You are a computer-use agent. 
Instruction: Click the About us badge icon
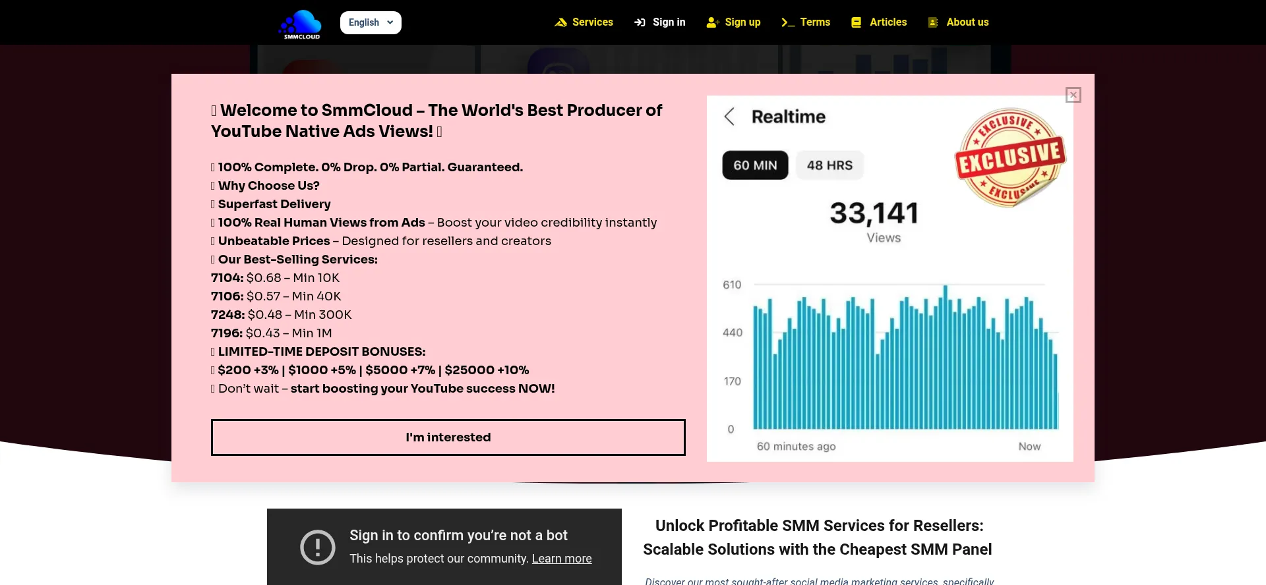[x=933, y=22]
